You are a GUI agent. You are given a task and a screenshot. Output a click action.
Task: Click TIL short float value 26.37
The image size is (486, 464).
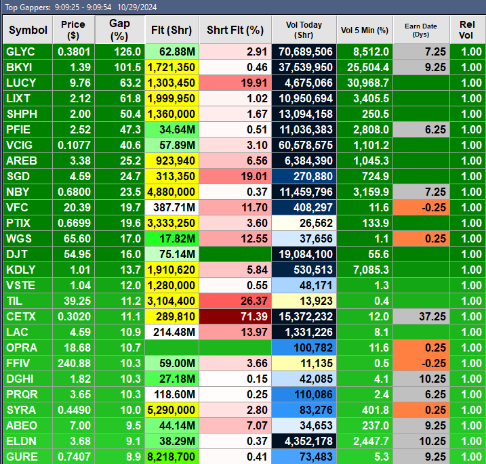[x=235, y=301]
